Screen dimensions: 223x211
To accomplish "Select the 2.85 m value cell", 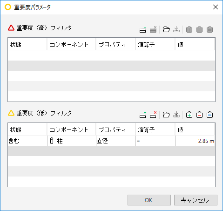I will pos(195,141).
